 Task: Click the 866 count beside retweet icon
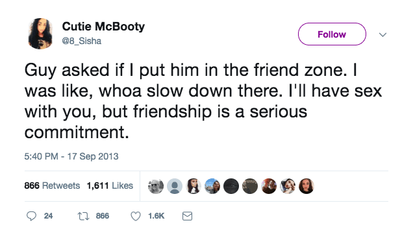(103, 216)
